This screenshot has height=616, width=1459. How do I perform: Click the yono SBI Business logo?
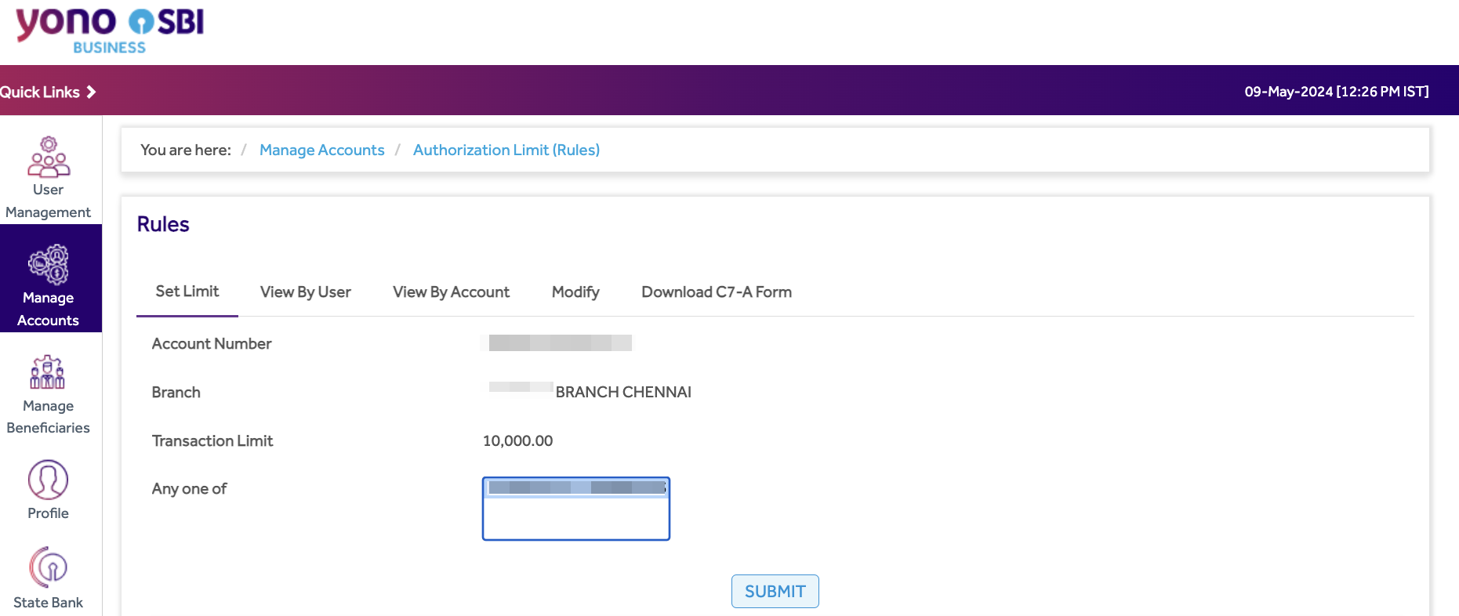[x=110, y=30]
